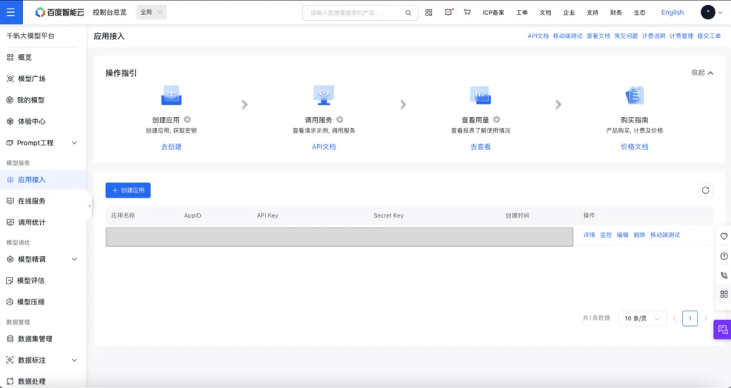This screenshot has width=731, height=388.
Task: Click the 价格文档 link
Action: 634,146
